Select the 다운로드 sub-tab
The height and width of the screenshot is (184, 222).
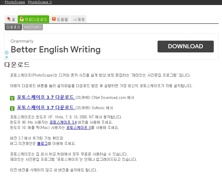tap(13, 27)
